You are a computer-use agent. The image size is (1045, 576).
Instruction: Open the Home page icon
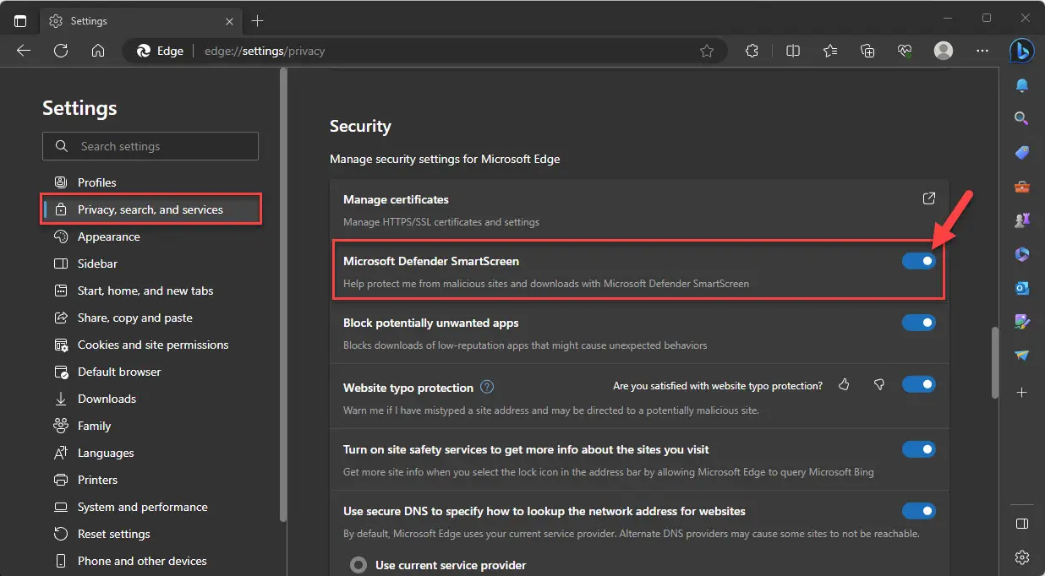pyautogui.click(x=98, y=51)
